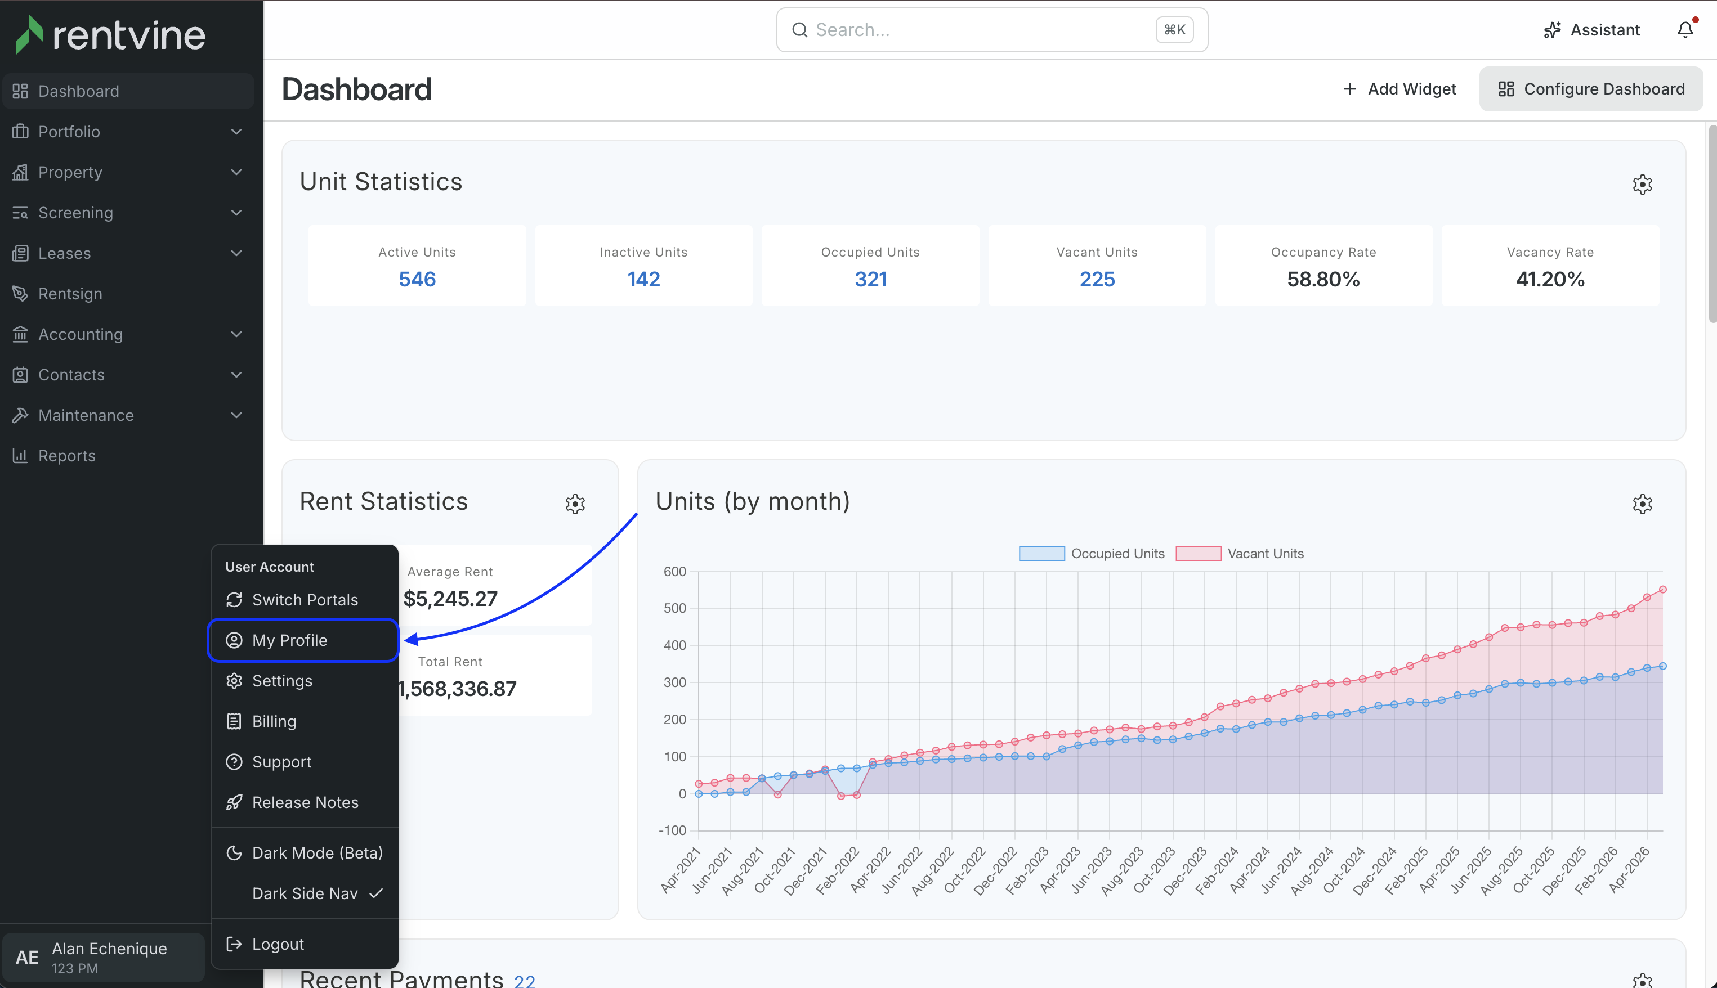Open Units by month gear settings
1717x988 pixels.
pyautogui.click(x=1642, y=504)
